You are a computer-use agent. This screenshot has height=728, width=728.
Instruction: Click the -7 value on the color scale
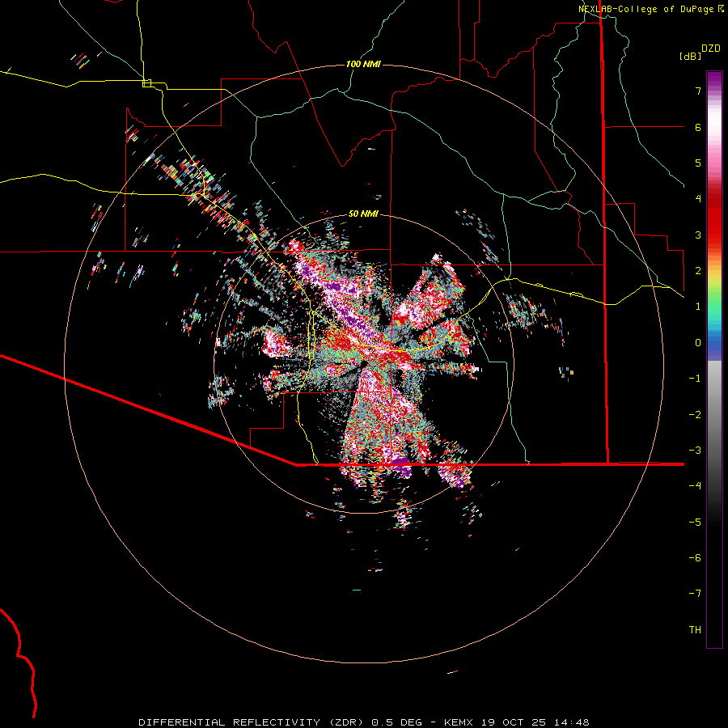coord(695,594)
